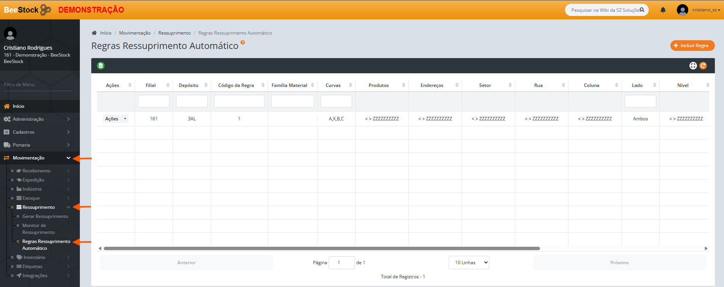This screenshot has height=287, width=724.
Task: Click the horizontal table scrollbar
Action: click(322, 249)
